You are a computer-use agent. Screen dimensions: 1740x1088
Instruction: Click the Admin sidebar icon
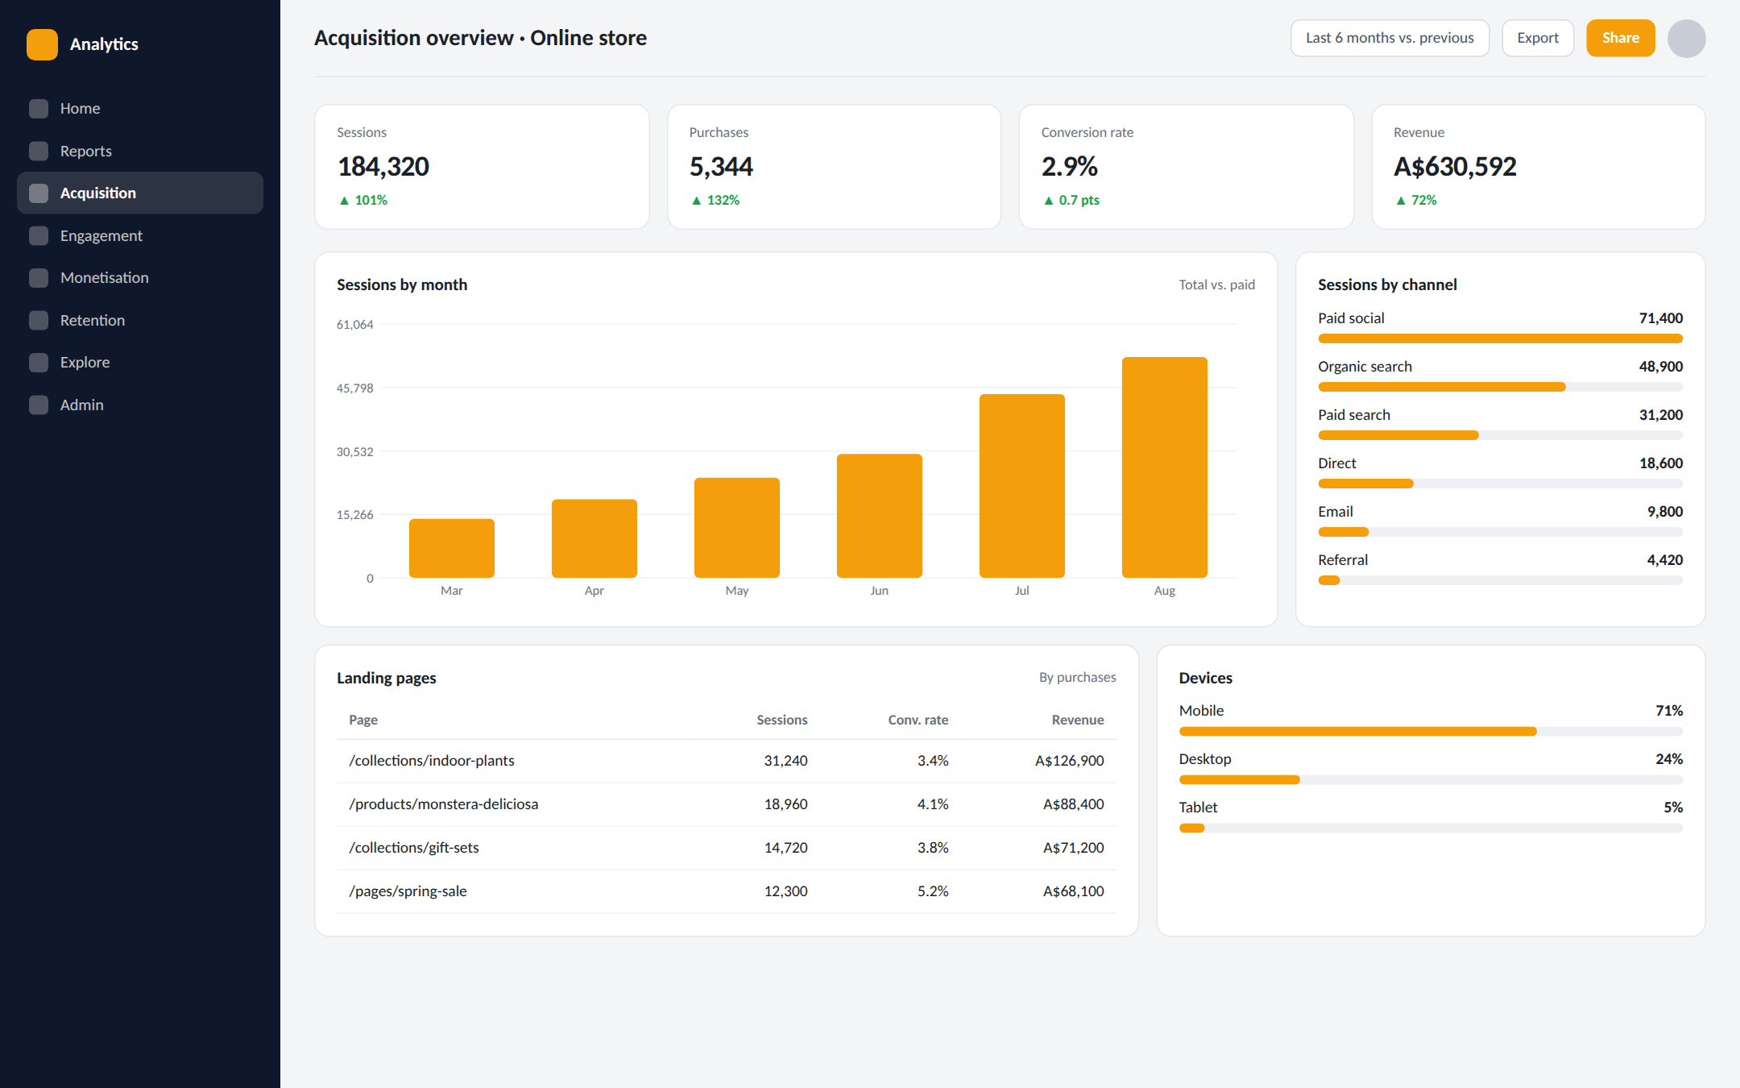click(39, 405)
